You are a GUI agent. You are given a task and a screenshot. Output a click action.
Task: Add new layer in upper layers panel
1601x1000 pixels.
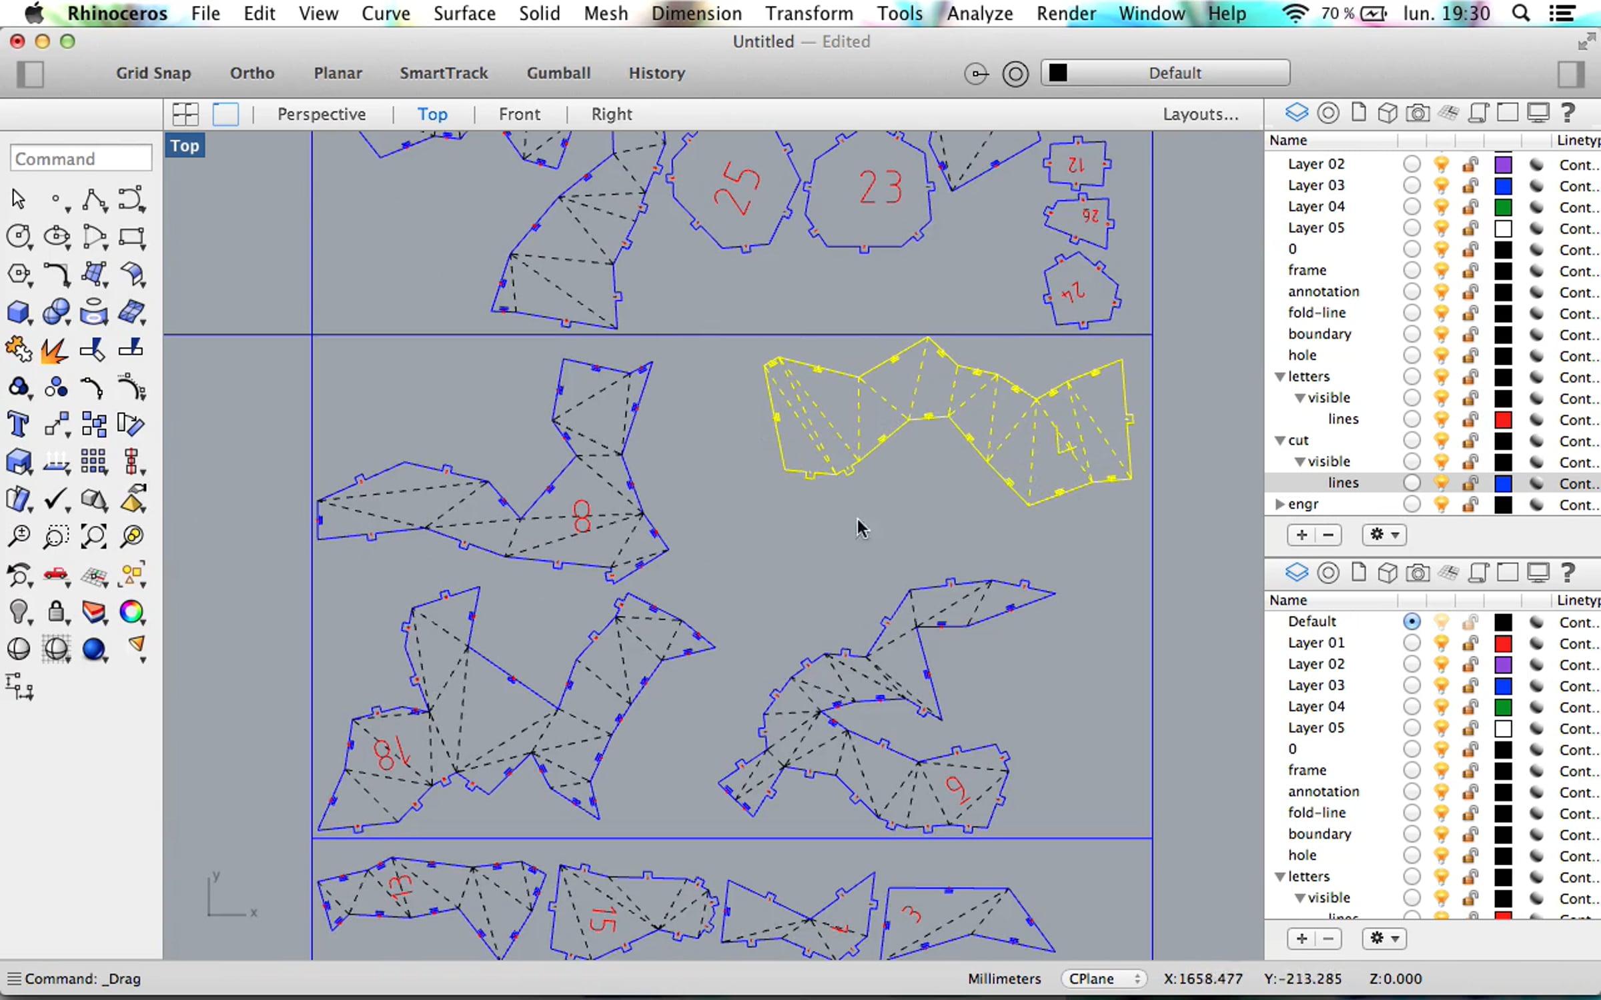[x=1301, y=535]
